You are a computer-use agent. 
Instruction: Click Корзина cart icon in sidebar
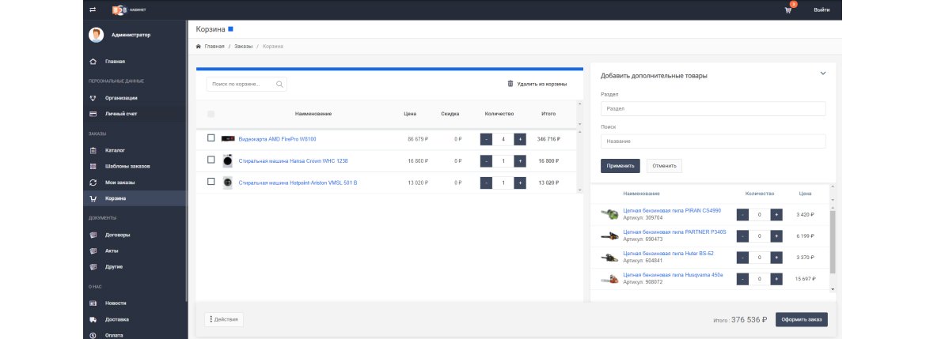[93, 198]
